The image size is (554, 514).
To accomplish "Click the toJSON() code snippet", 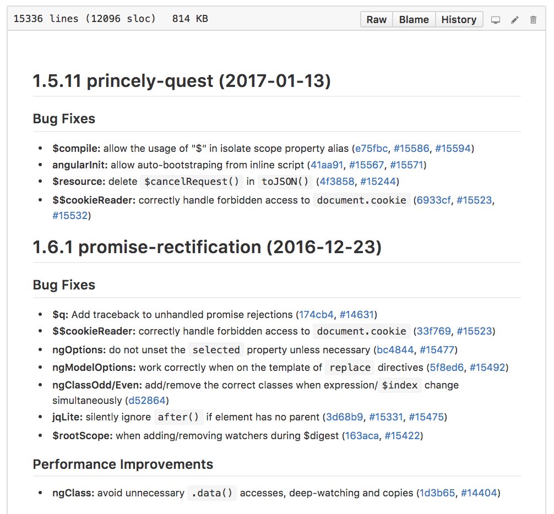I will coord(285,182).
